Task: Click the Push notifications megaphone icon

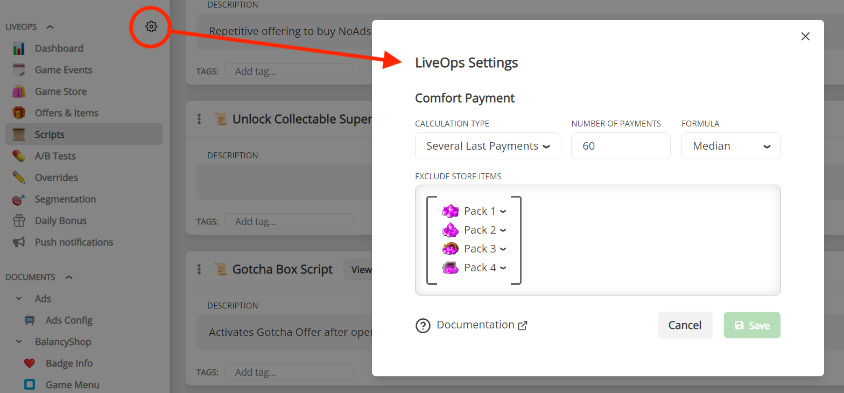Action: (19, 242)
